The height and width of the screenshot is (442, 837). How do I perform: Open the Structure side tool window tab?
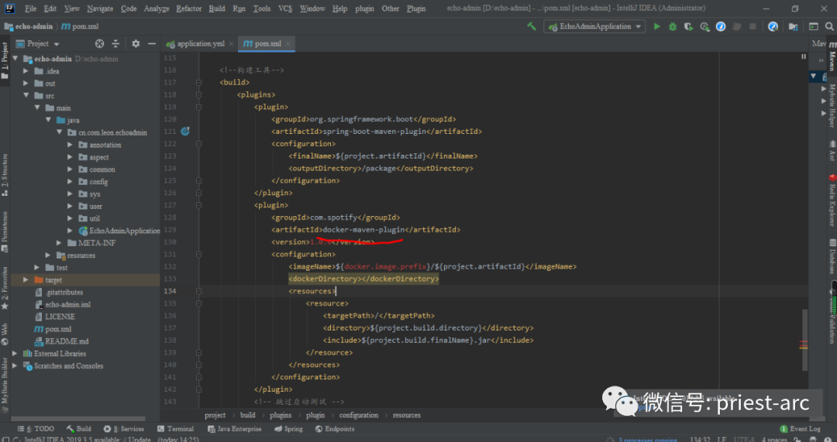5,174
